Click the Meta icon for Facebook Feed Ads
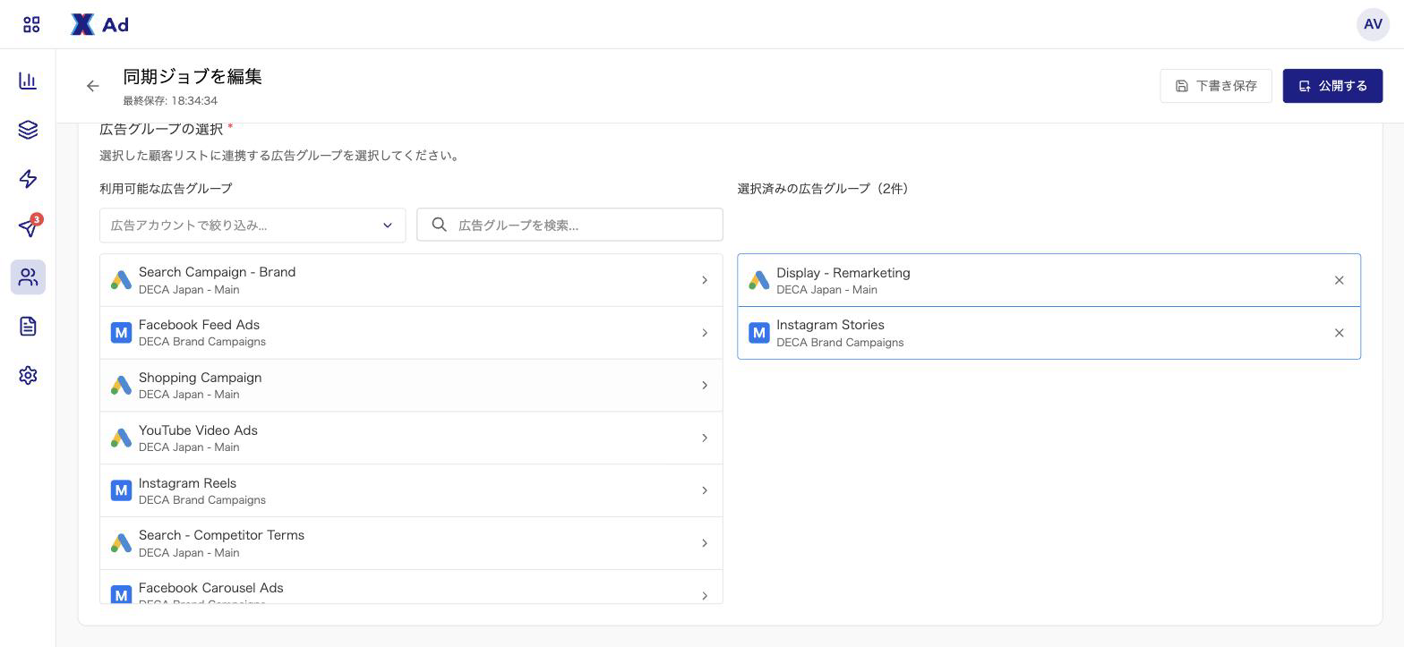Image resolution: width=1404 pixels, height=647 pixels. pos(121,333)
